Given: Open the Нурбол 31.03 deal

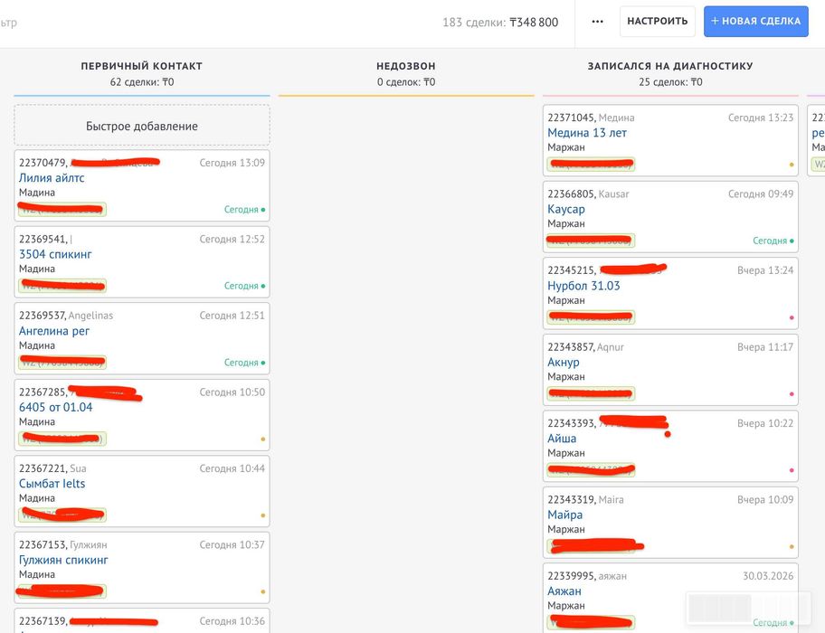Looking at the screenshot, I should click(583, 286).
